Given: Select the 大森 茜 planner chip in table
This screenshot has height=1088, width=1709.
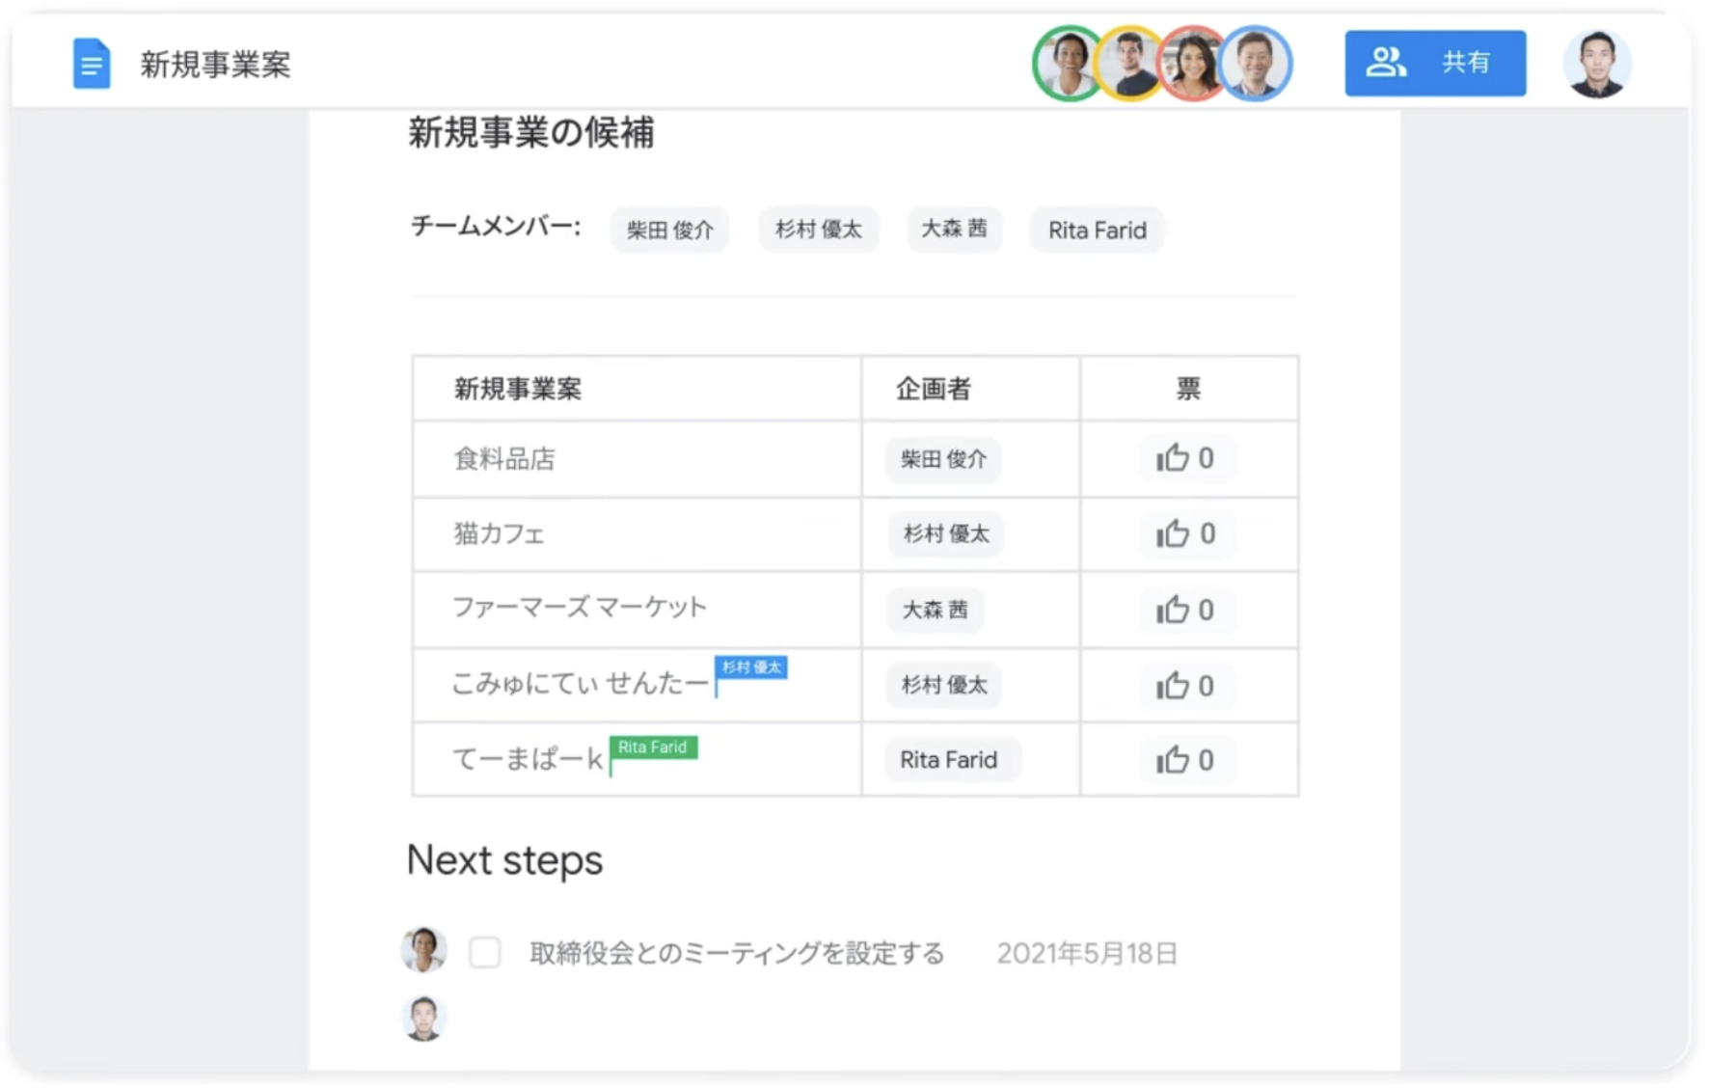Looking at the screenshot, I should pos(935,610).
